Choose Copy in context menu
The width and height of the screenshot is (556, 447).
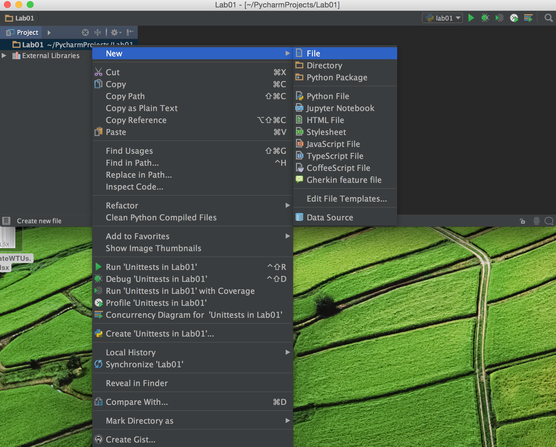coord(193,84)
